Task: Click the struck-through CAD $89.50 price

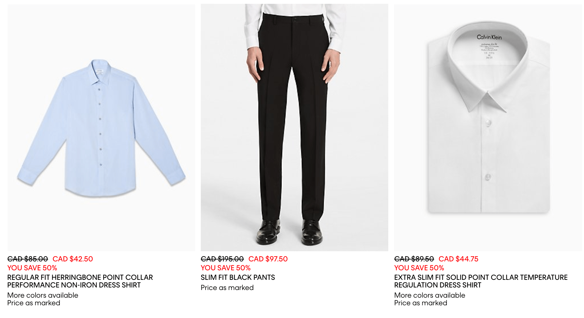Action: [414, 259]
